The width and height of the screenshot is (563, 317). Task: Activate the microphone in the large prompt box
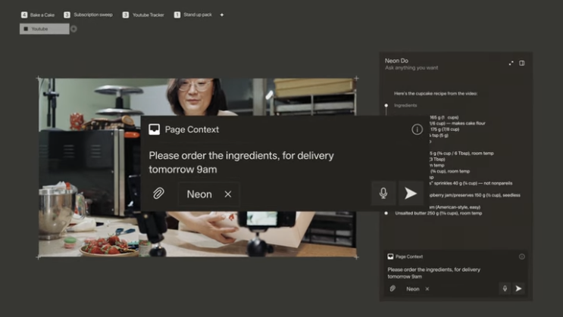pyautogui.click(x=383, y=194)
